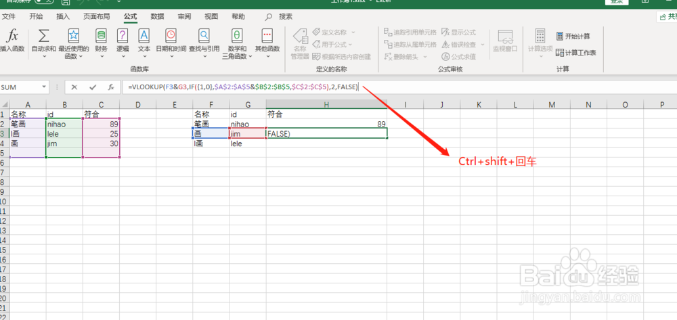The width and height of the screenshot is (677, 320).
Task: Expand Financial (财务) dropdown arrow
Action: [101, 57]
